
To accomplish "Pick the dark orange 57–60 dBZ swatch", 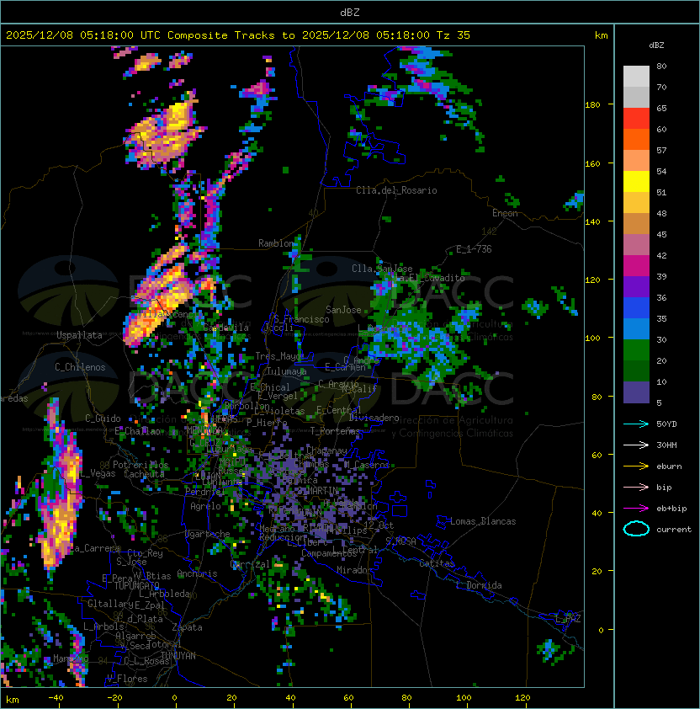I will click(636, 139).
